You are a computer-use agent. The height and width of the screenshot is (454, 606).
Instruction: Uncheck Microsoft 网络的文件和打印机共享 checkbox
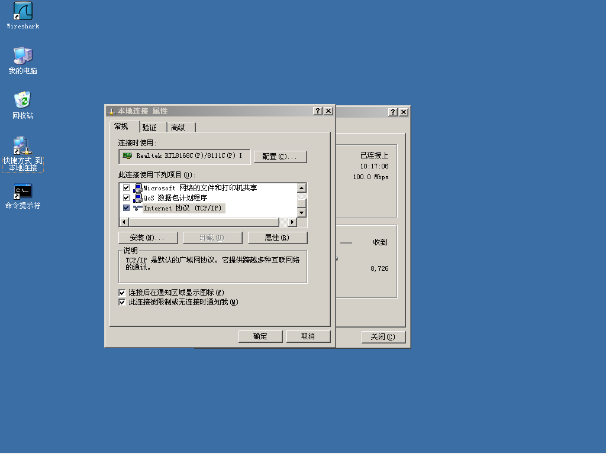pyautogui.click(x=127, y=187)
